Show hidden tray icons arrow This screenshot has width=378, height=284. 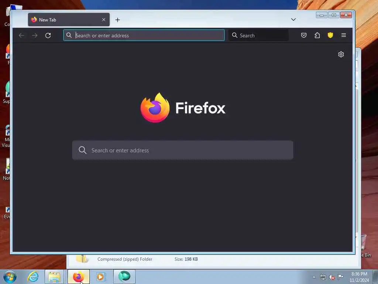(314, 277)
